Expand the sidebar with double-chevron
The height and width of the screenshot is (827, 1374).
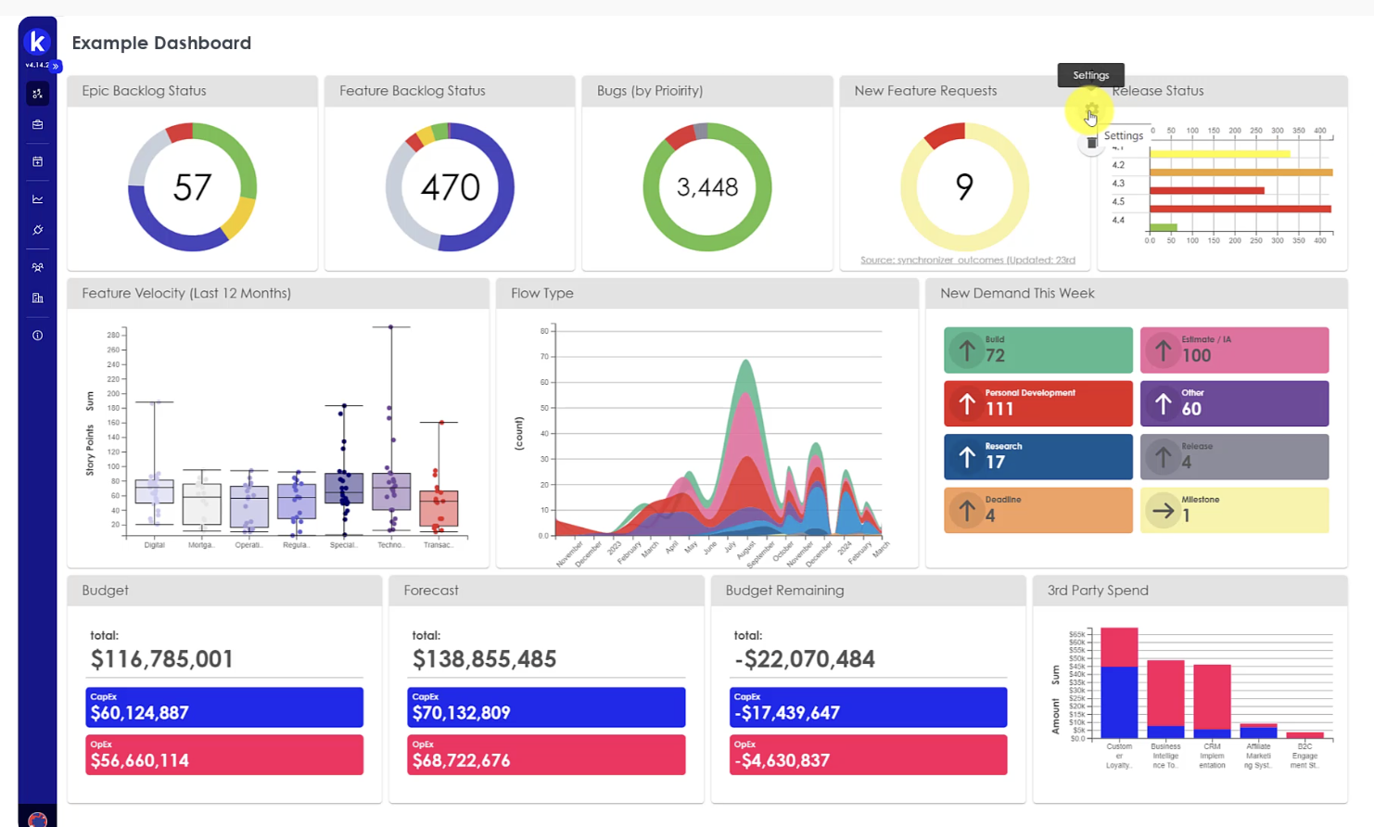tap(56, 66)
